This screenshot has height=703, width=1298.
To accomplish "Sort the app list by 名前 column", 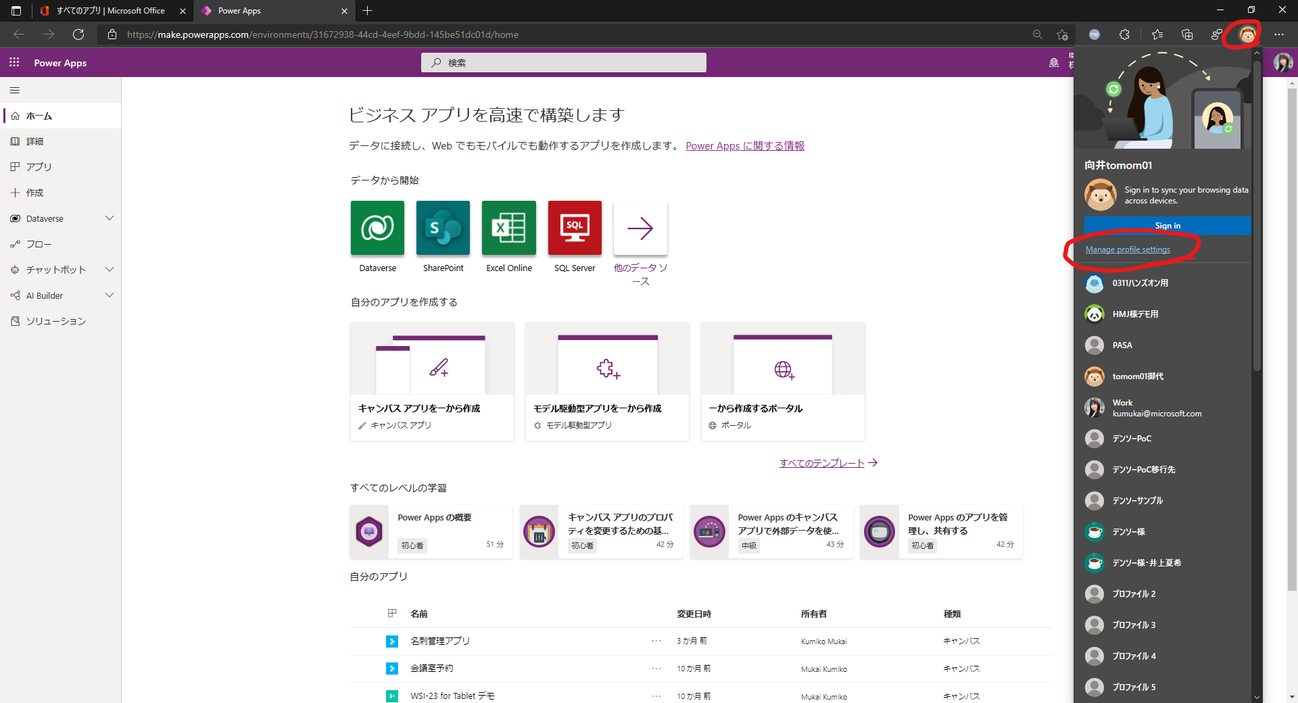I will pos(419,614).
